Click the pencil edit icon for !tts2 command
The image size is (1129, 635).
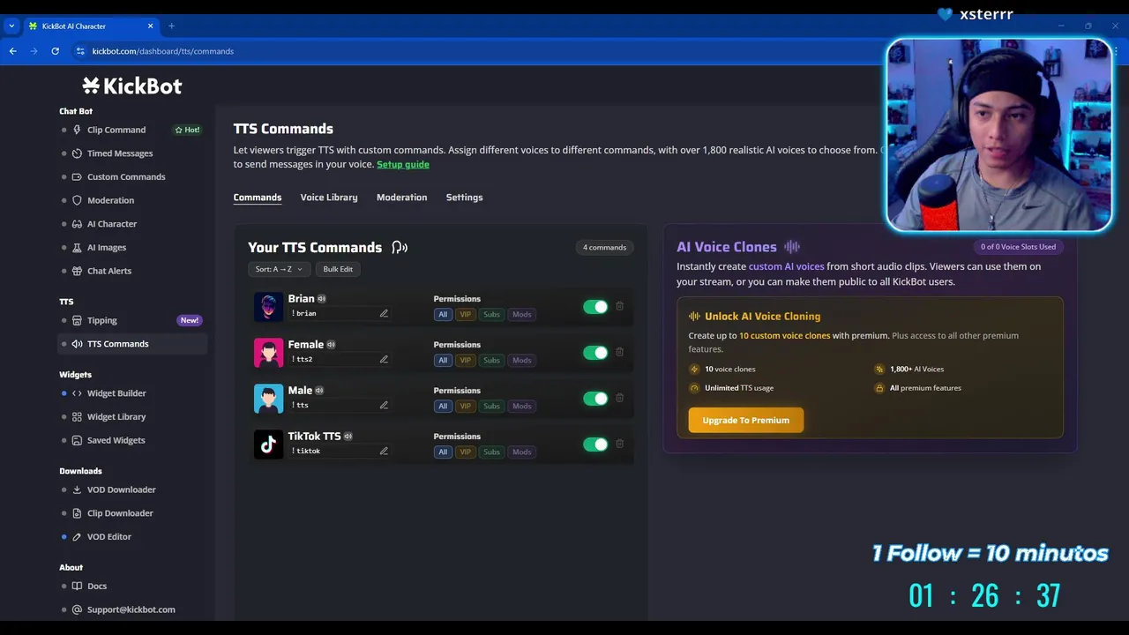pyautogui.click(x=384, y=359)
